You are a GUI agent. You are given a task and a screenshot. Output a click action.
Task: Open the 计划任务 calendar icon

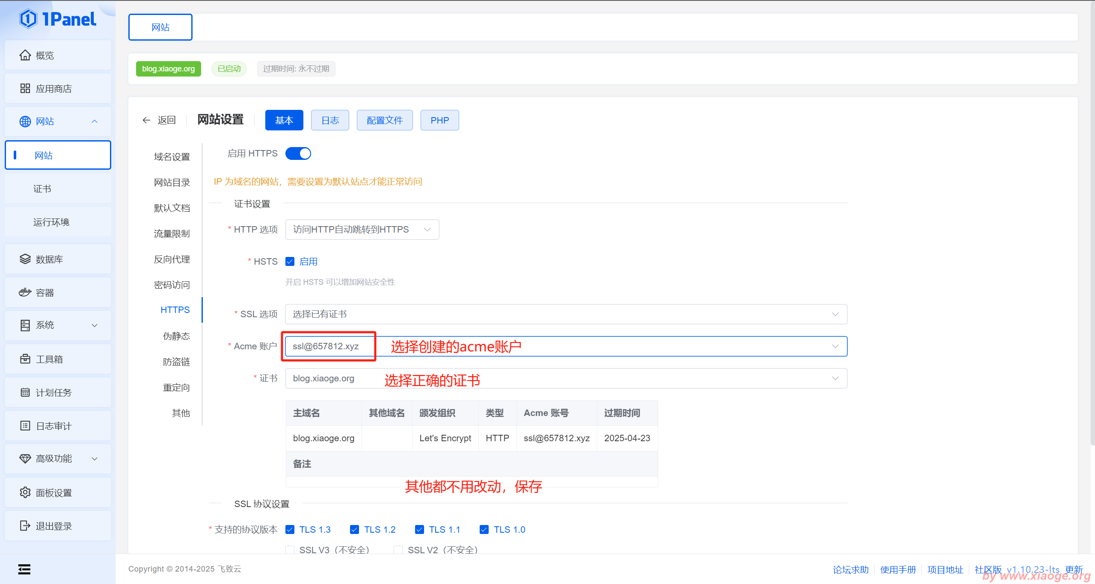coord(25,392)
